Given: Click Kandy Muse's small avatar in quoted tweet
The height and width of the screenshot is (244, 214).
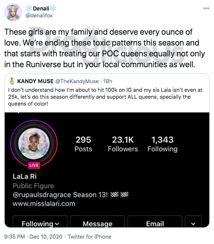Looking at the screenshot, I should [x=12, y=81].
